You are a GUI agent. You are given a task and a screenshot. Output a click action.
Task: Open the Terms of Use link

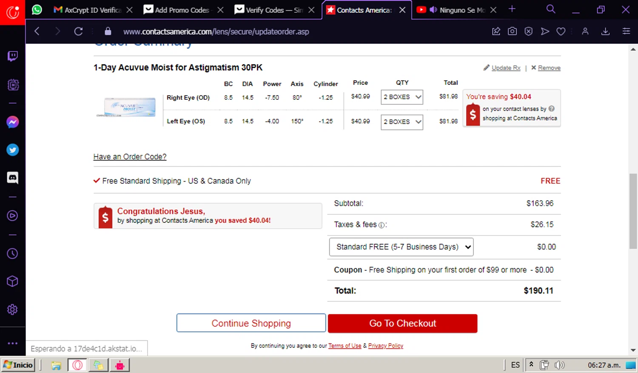[345, 346]
